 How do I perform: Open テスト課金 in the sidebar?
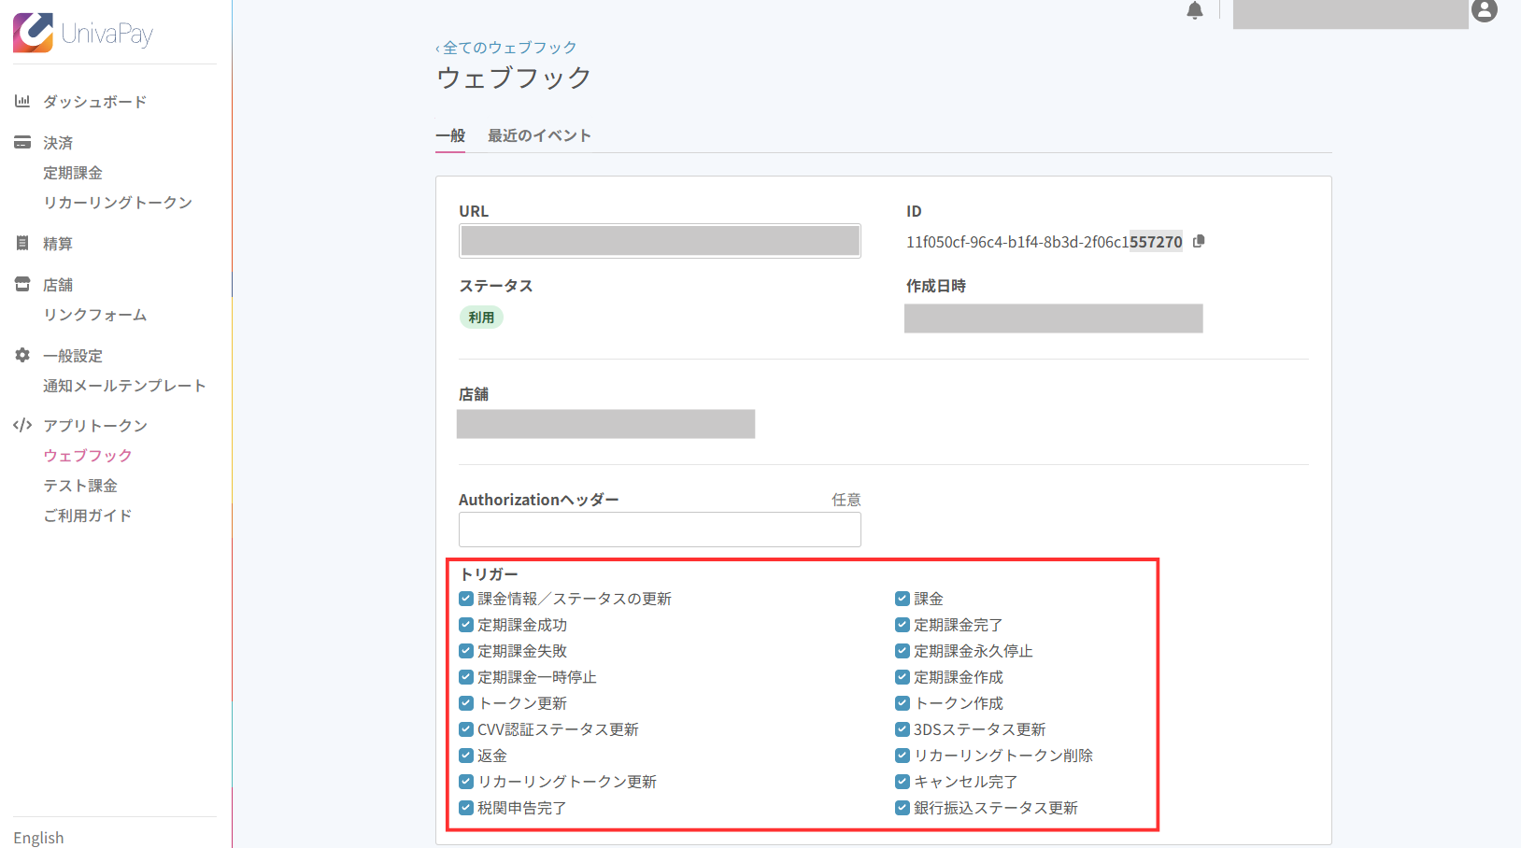coord(80,486)
